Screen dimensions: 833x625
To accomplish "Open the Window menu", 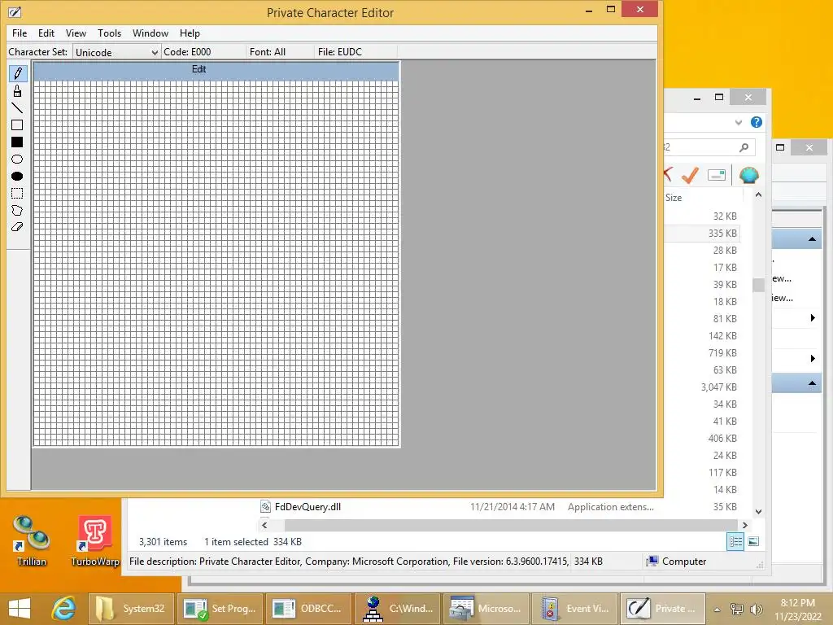I will click(x=150, y=33).
